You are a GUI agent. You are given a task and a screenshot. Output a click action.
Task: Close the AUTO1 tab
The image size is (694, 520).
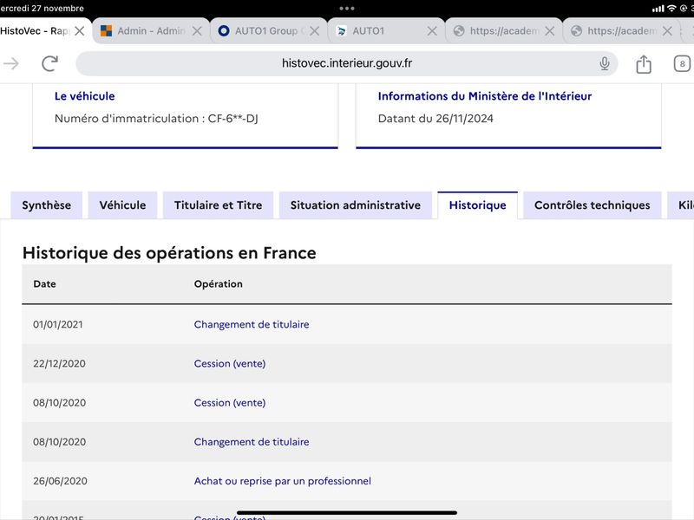point(432,31)
